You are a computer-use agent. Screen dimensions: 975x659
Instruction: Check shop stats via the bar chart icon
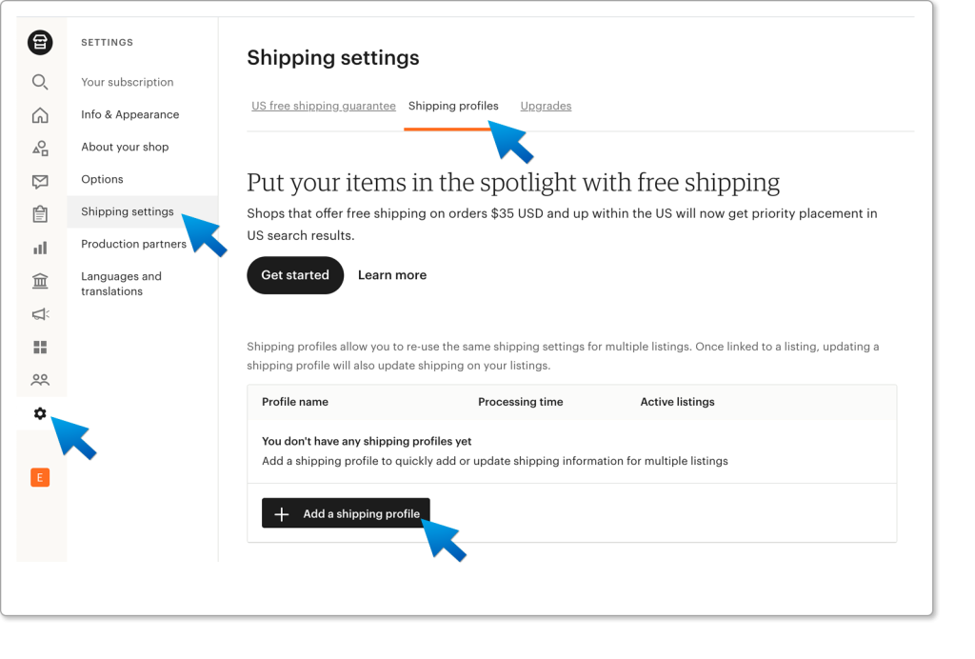tap(40, 247)
